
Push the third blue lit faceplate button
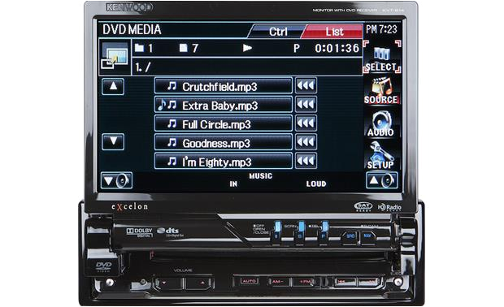(x=324, y=233)
